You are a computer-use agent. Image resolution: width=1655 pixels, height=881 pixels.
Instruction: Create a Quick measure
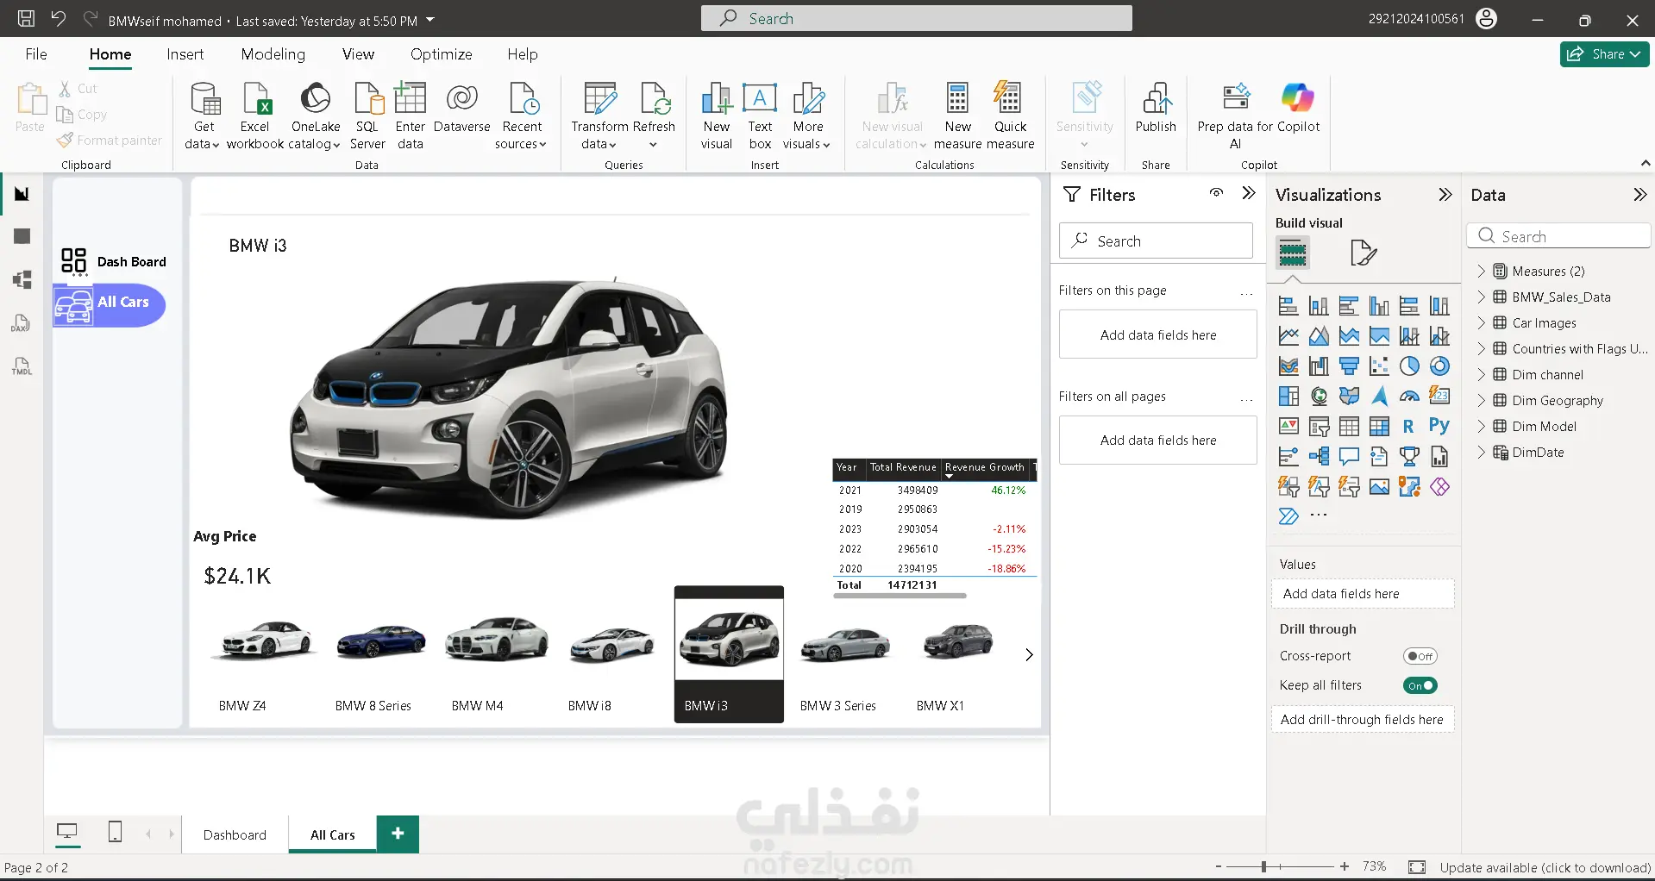coord(1010,116)
